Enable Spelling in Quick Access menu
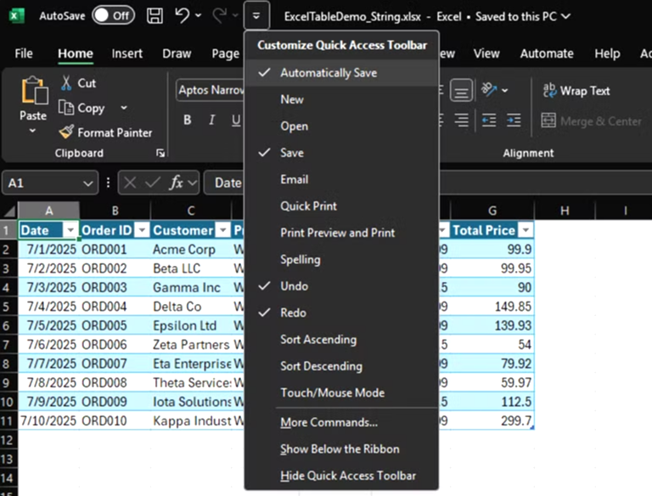 click(341, 259)
